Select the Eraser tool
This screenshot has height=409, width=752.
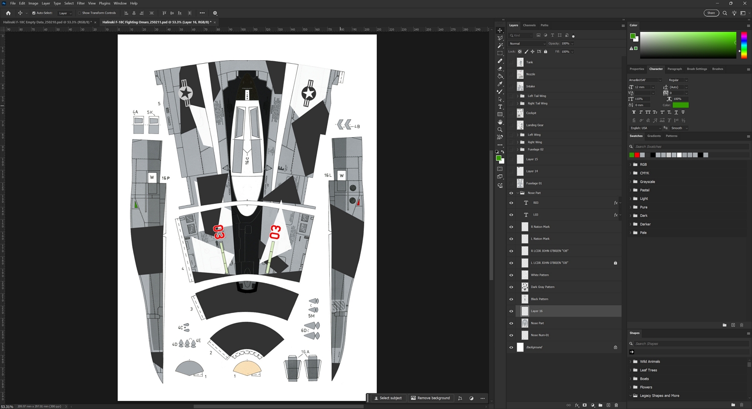(500, 69)
